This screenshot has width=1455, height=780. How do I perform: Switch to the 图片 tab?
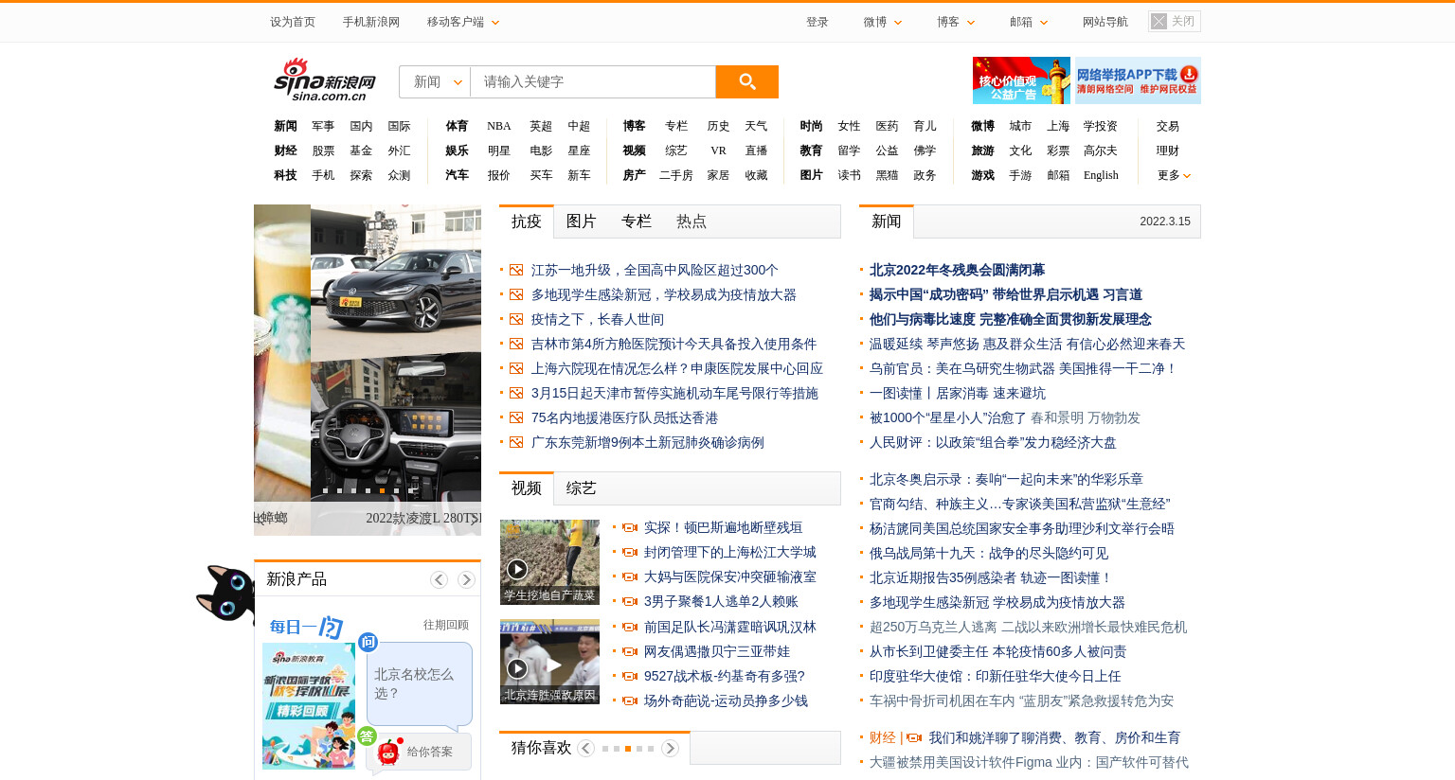point(582,222)
